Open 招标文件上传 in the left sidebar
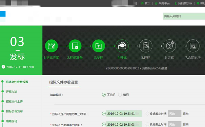Viewport: 205px width, 127px height. [14, 101]
